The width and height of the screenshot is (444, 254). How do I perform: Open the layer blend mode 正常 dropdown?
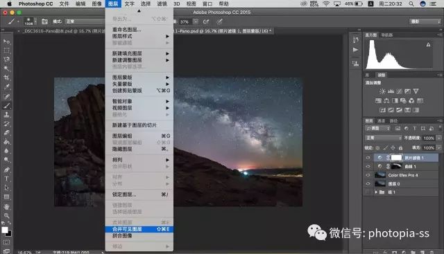coord(384,138)
